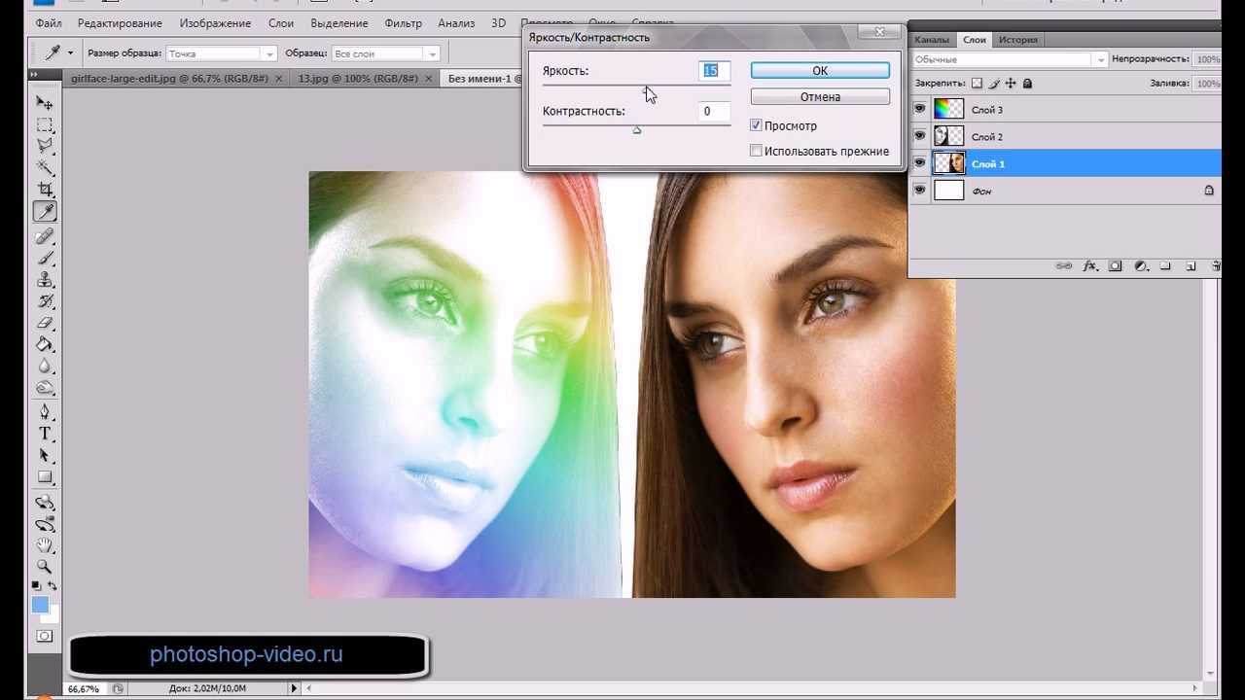1245x700 pixels.
Task: Select the Horizontal Type tool
Action: click(45, 434)
